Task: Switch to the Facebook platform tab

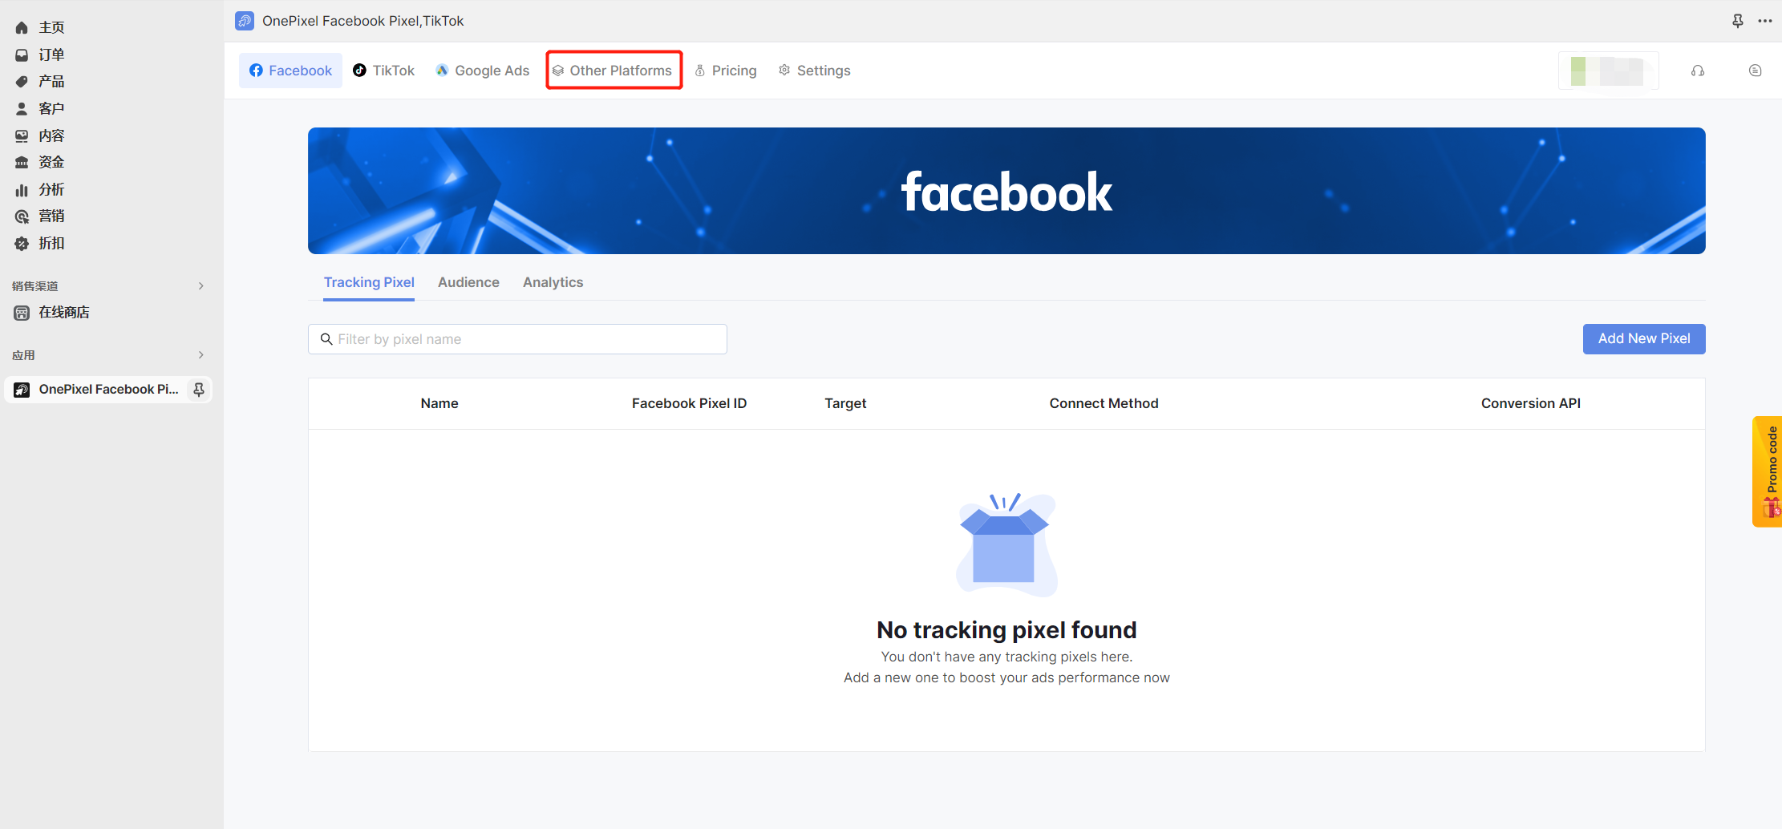Action: pyautogui.click(x=290, y=71)
